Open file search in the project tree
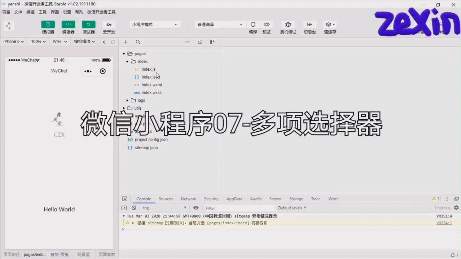This screenshot has width=461, height=259. 138,42
